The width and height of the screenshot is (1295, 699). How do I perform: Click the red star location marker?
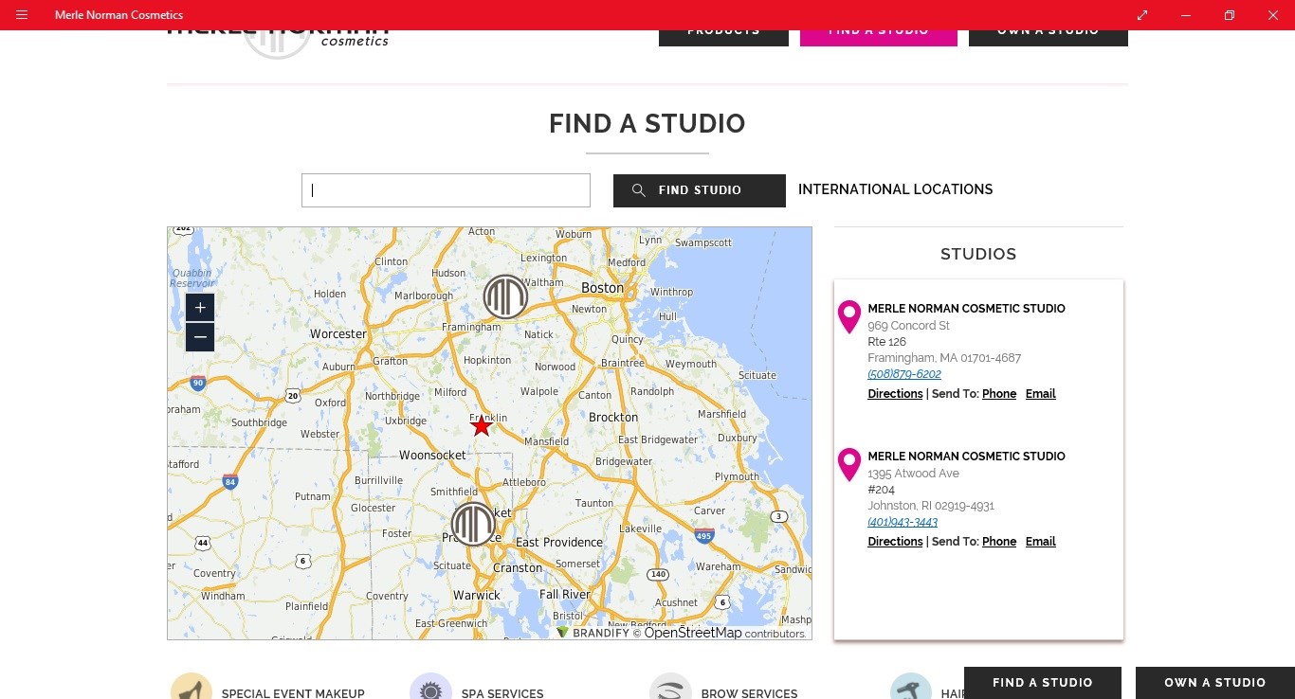coord(482,426)
